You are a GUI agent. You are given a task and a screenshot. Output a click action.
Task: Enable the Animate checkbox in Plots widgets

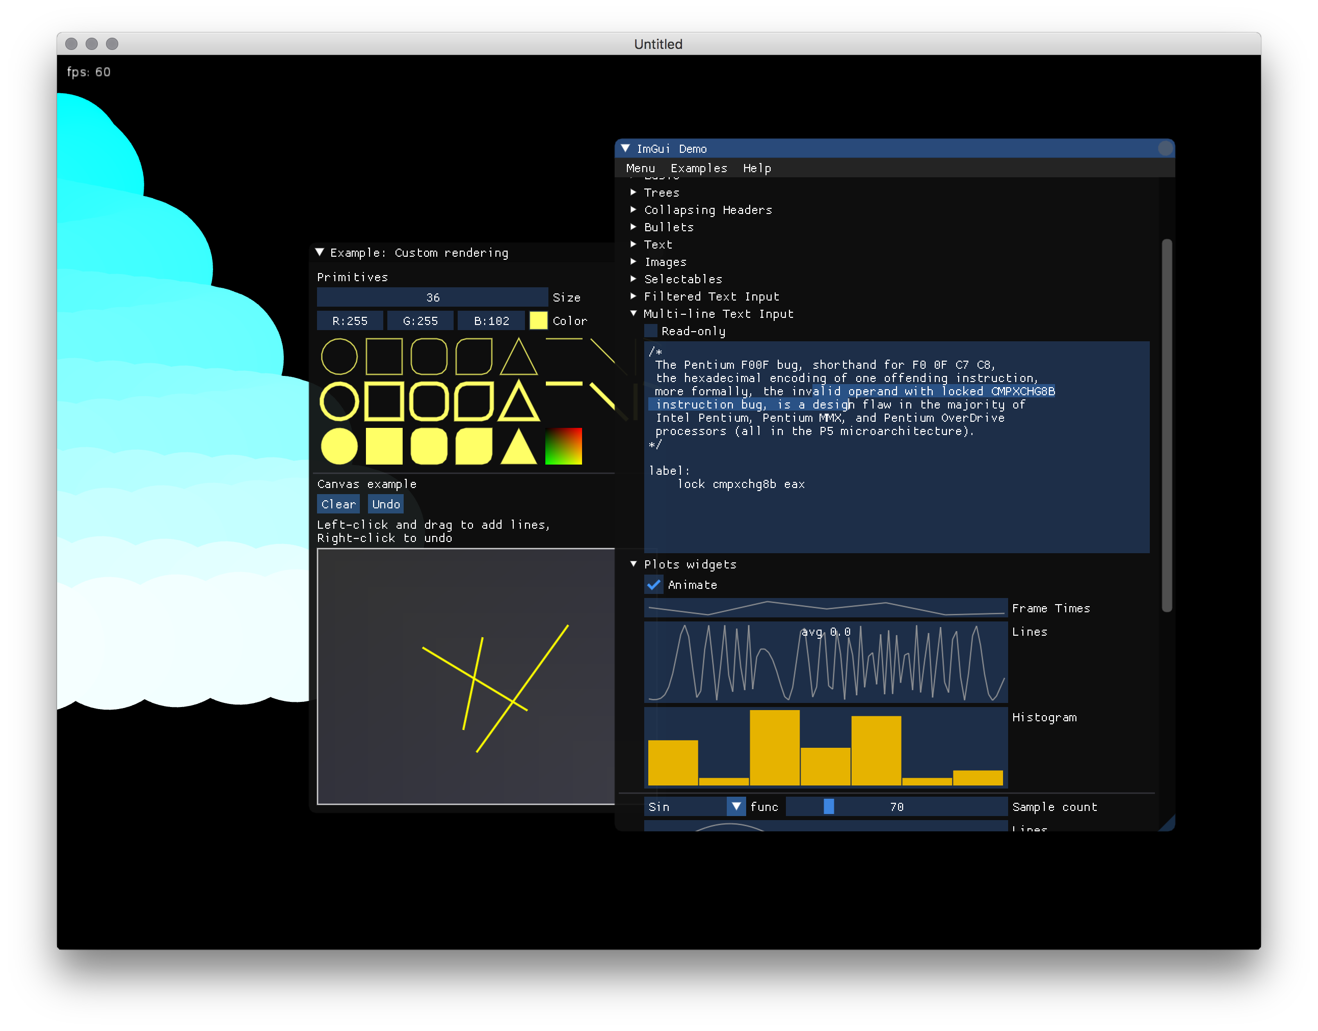(x=655, y=584)
